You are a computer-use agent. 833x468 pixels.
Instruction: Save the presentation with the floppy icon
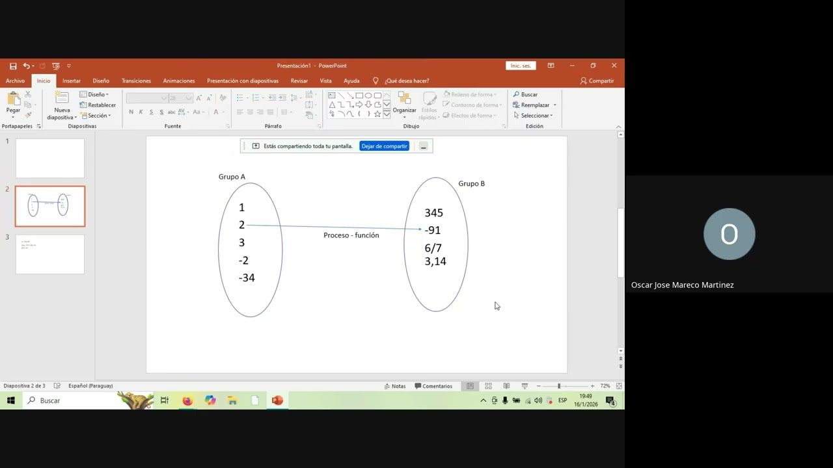tap(13, 66)
